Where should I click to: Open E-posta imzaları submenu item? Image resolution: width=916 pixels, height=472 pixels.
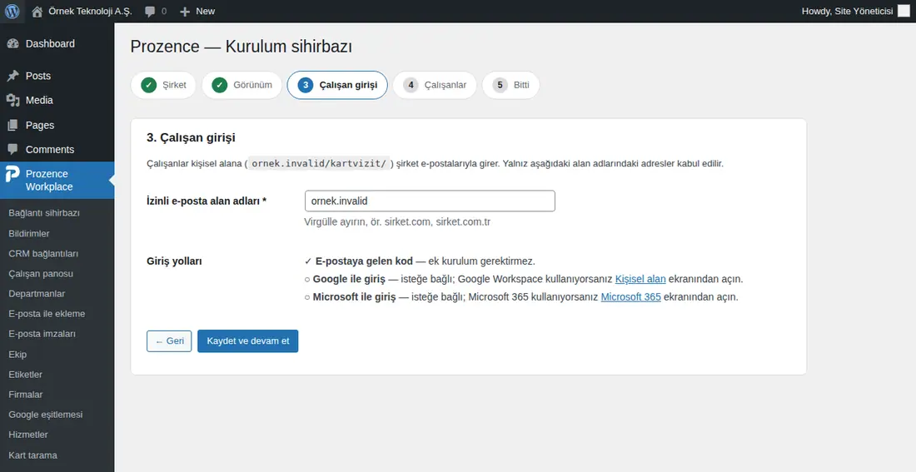point(42,334)
